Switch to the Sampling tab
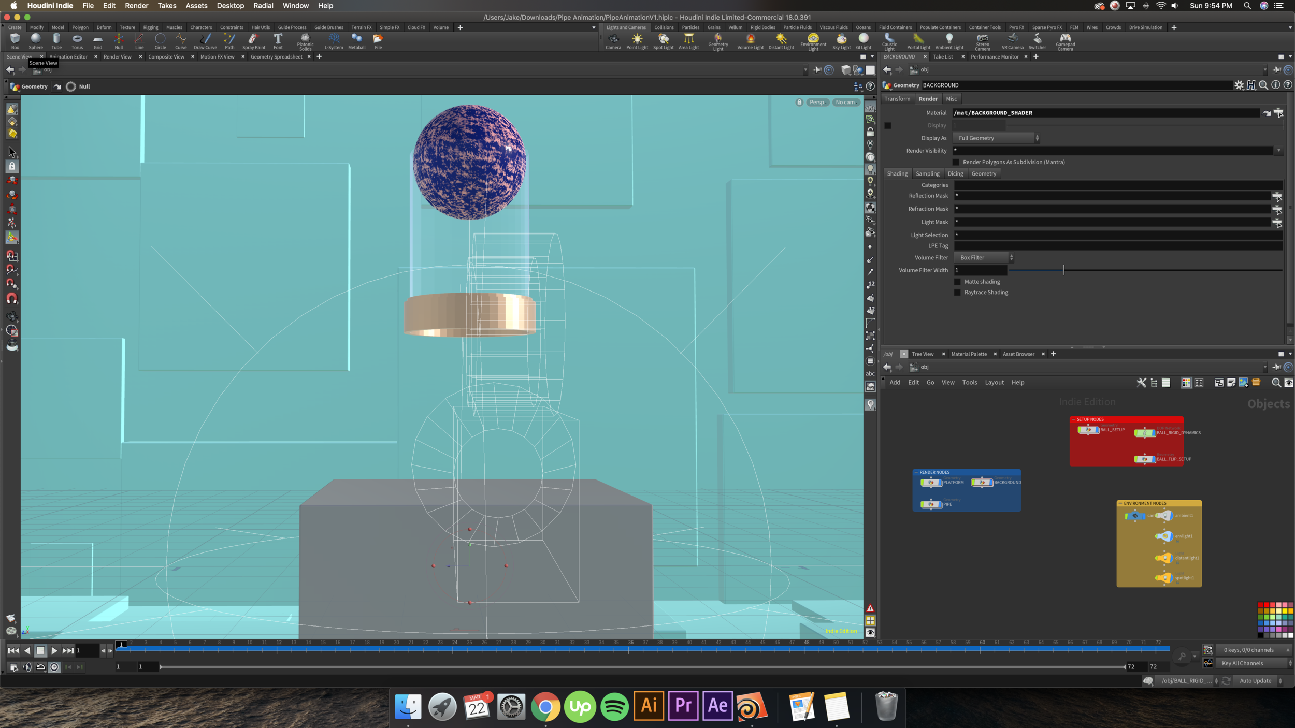Viewport: 1295px width, 728px height. 927,174
